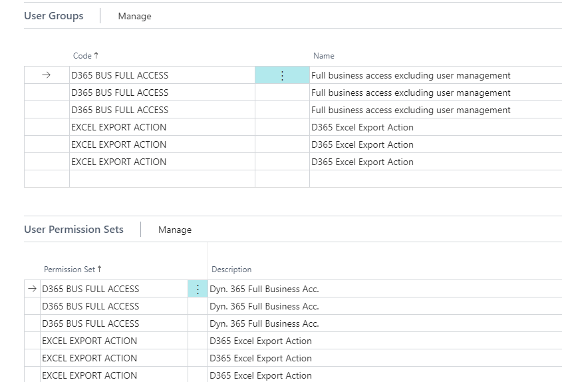Viewport: 562px width, 382px height.
Task: Sort by the Permission Set column header
Action: (x=71, y=270)
